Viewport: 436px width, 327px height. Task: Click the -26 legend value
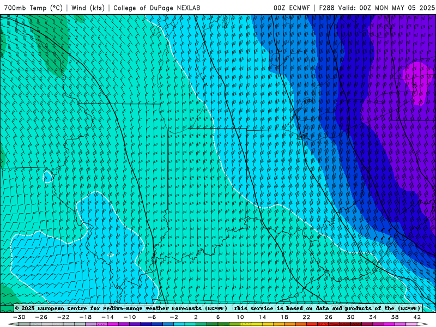coord(41,317)
